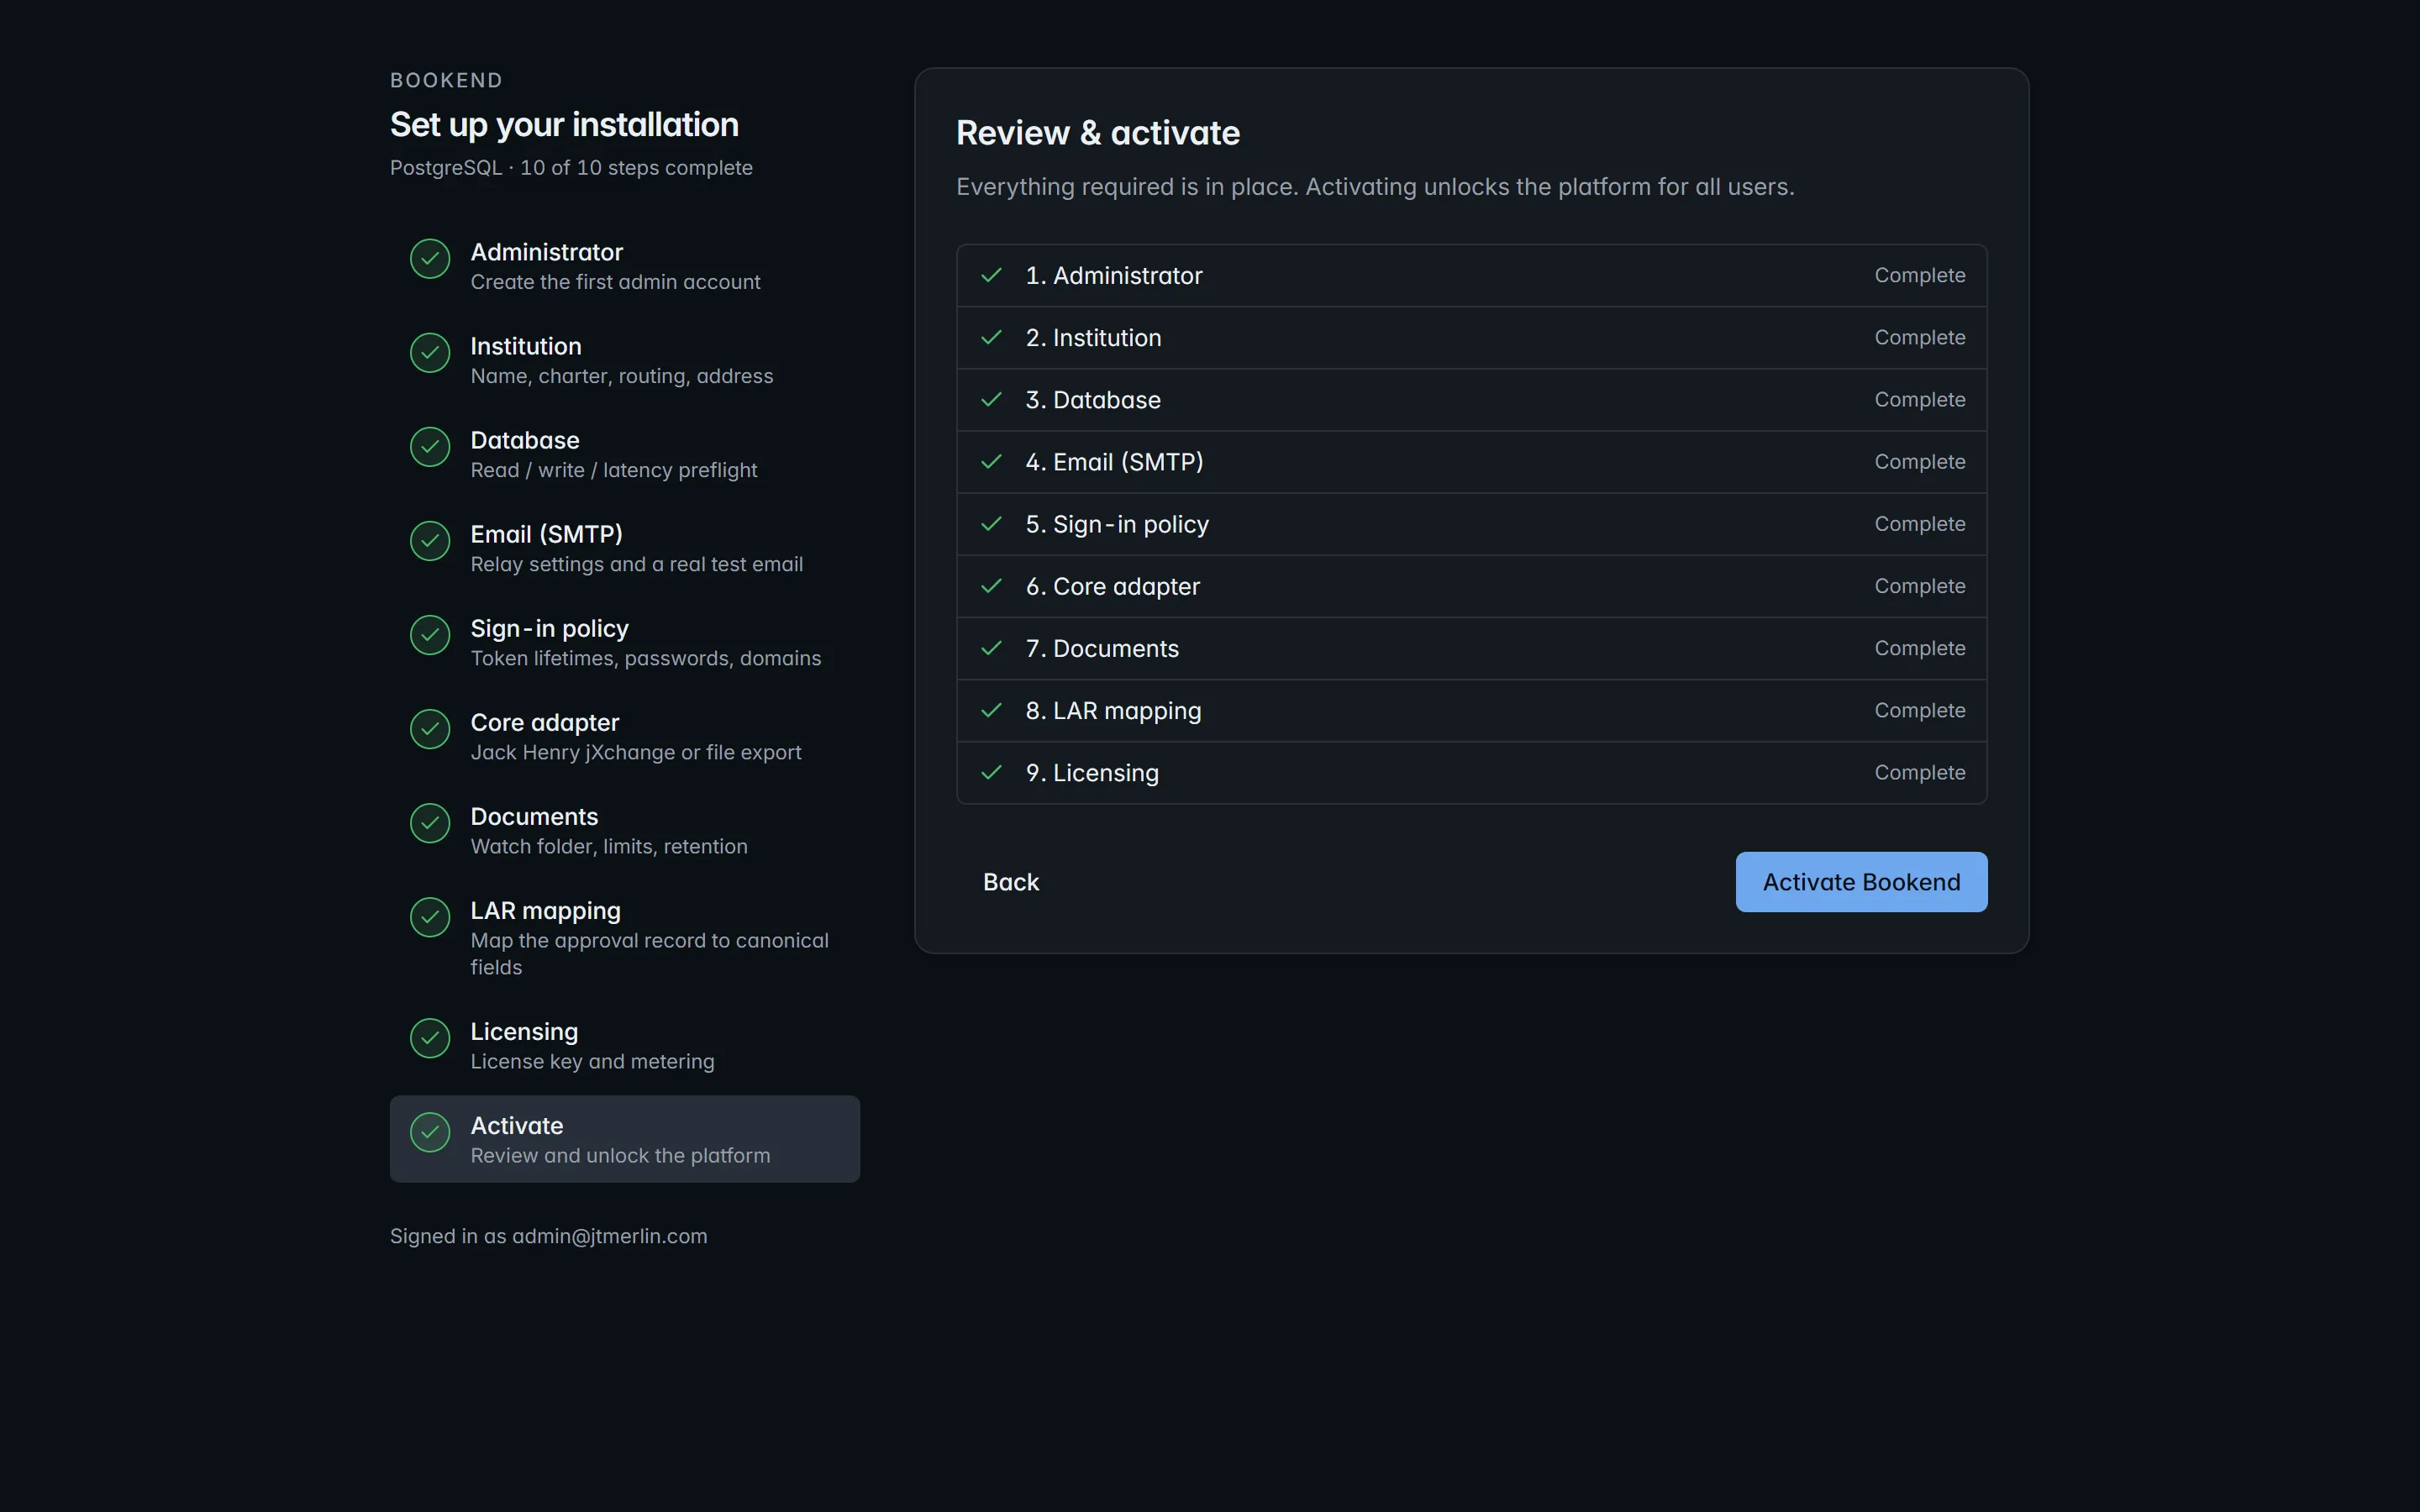This screenshot has width=2420, height=1512.
Task: Click the Sign-in policy step's check circle
Action: pyautogui.click(x=430, y=635)
